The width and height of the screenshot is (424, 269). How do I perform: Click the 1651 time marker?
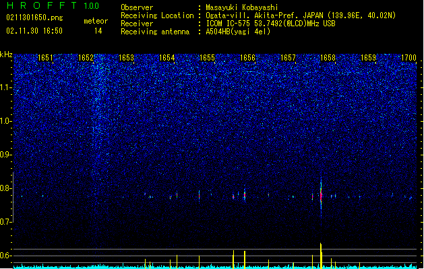[x=45, y=58]
